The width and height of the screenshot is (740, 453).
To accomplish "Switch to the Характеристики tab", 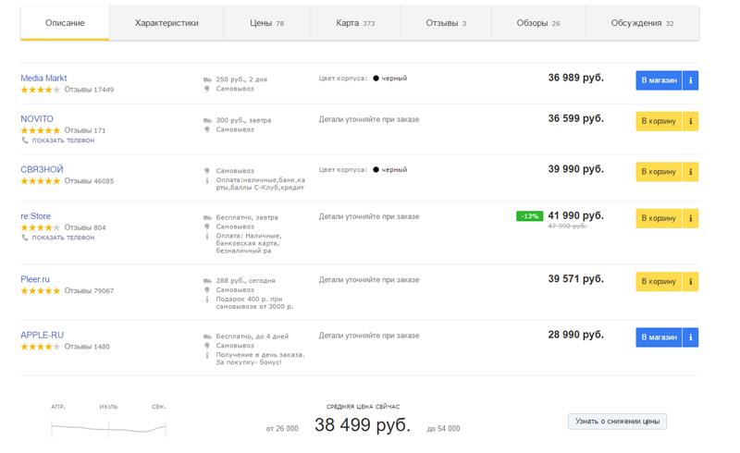I will tap(166, 23).
